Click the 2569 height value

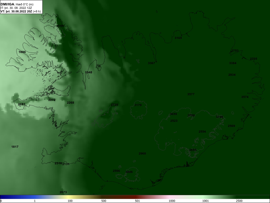(231, 126)
